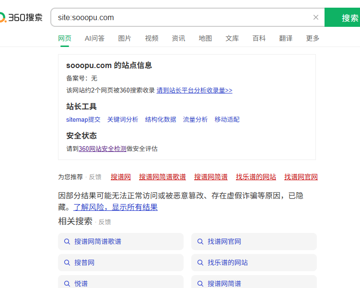Select related search 找乐谱的网站 box

[254, 263]
